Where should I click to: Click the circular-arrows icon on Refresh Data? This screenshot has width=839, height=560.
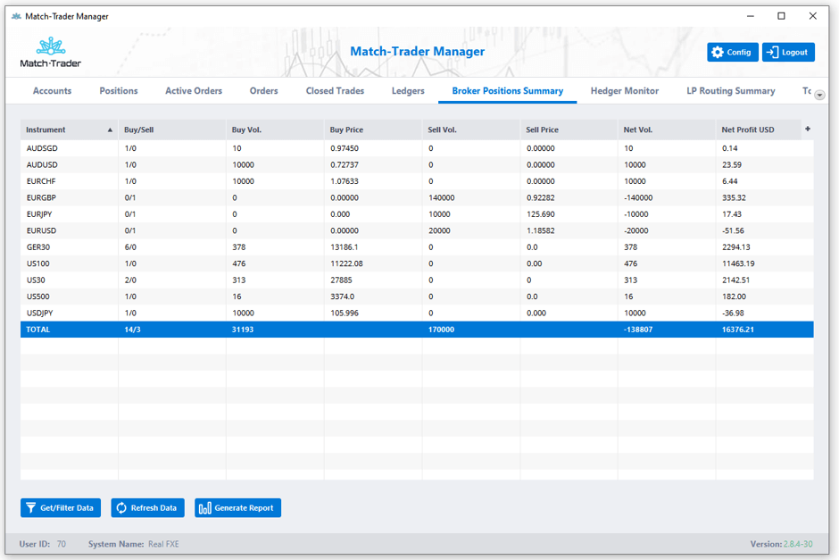click(x=120, y=507)
